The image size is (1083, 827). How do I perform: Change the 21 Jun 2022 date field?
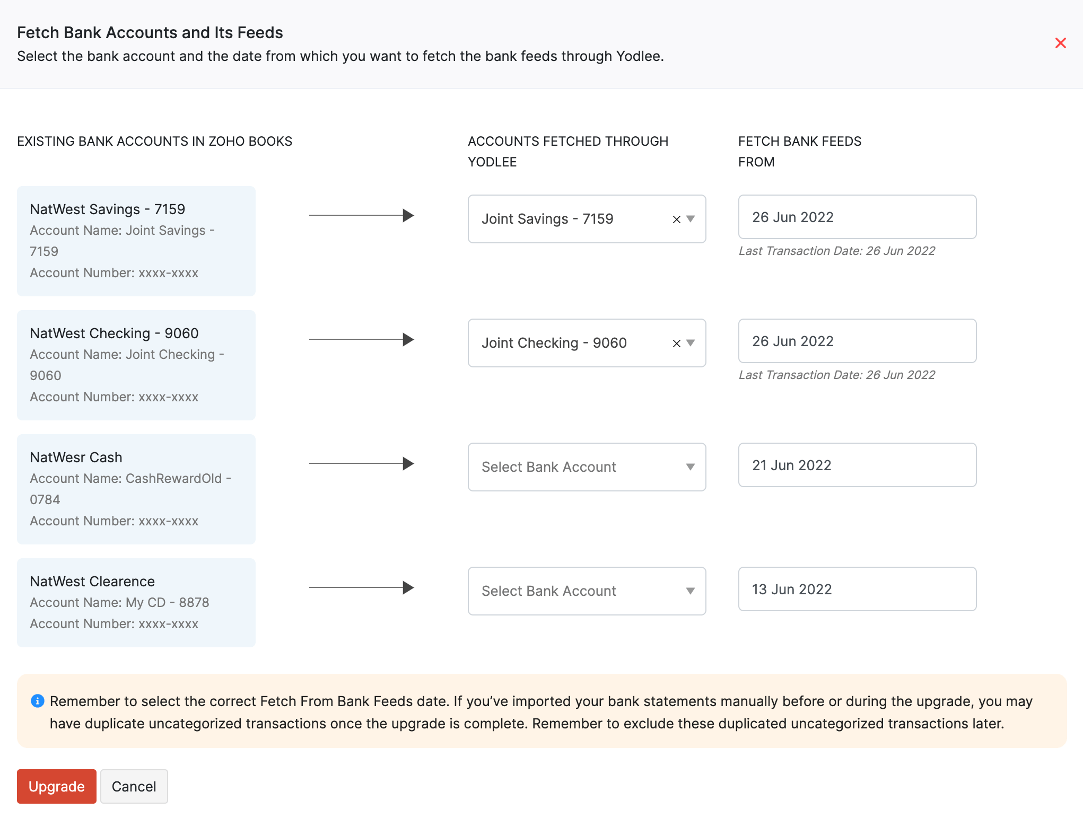click(x=857, y=465)
